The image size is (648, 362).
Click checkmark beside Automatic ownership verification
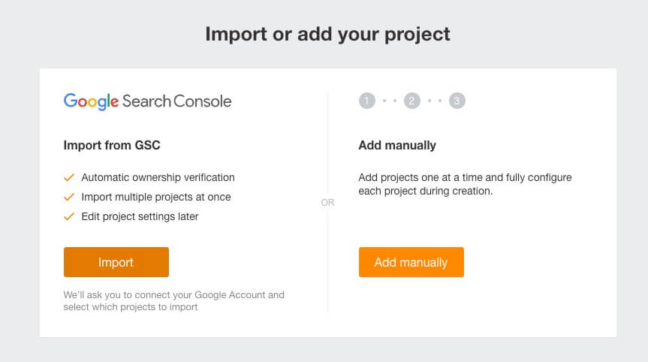coord(69,178)
